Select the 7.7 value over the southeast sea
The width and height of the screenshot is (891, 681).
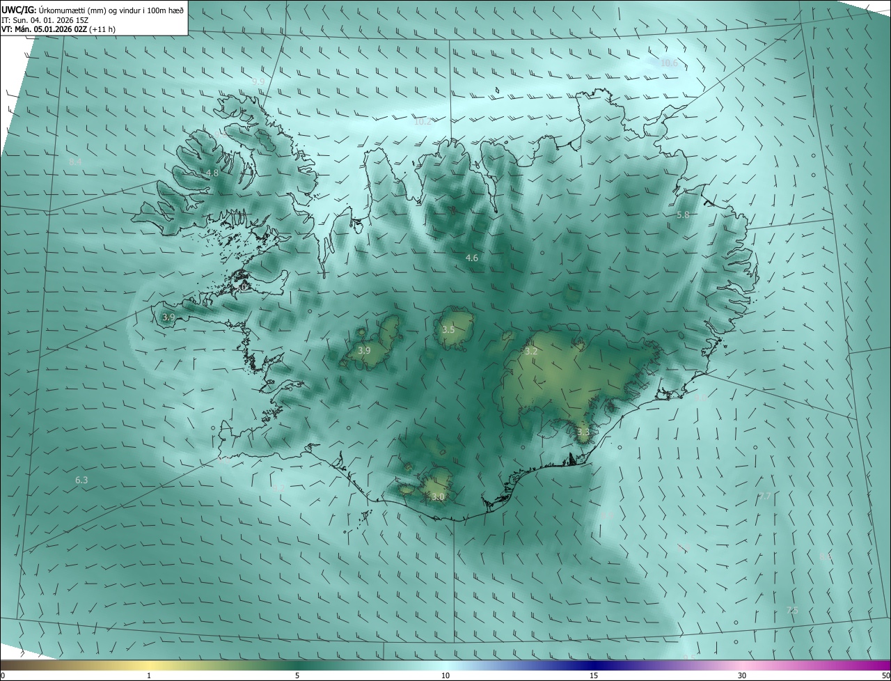click(764, 496)
